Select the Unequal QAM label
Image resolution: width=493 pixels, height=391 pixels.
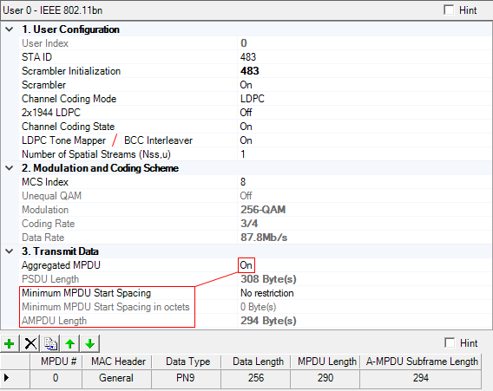[x=51, y=196]
